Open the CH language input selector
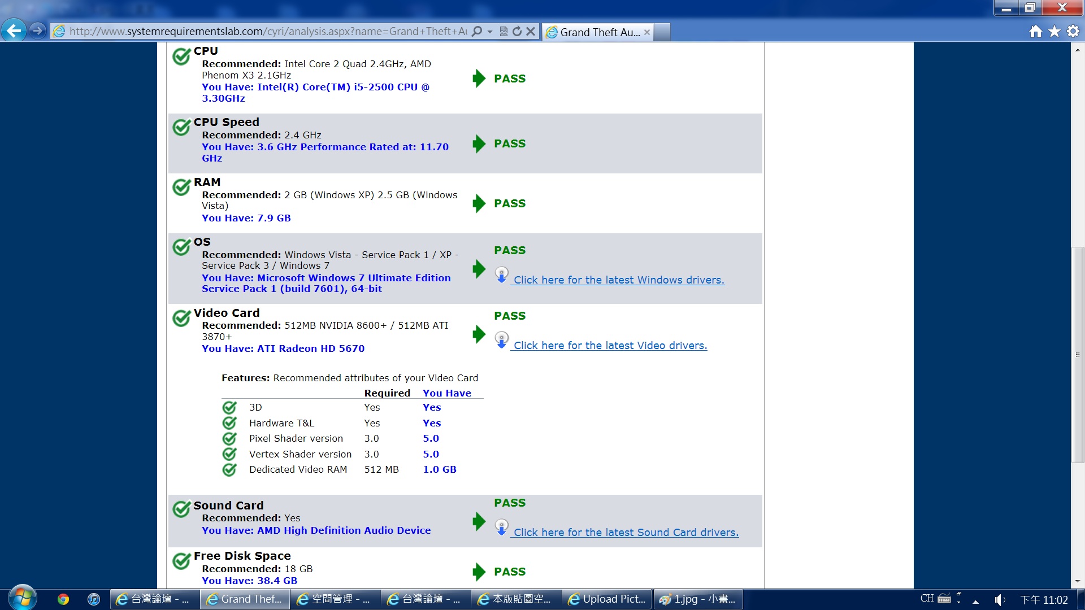 (927, 599)
